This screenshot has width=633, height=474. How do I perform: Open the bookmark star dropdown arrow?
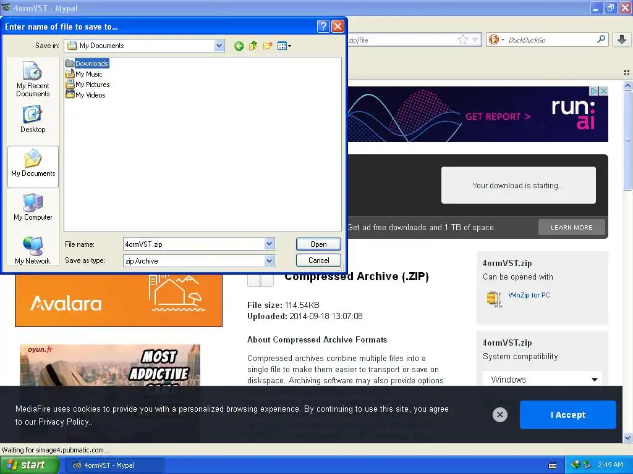[475, 39]
